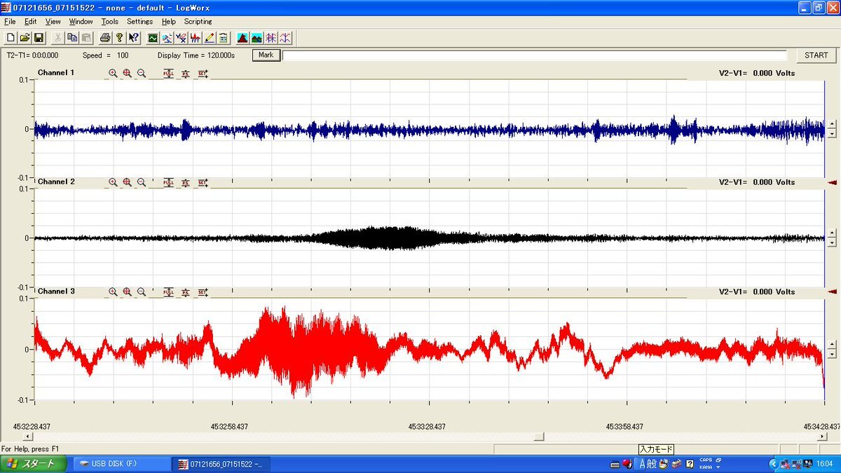Zoom in on Channel 1 waveform
The width and height of the screenshot is (841, 473).
pyautogui.click(x=113, y=74)
